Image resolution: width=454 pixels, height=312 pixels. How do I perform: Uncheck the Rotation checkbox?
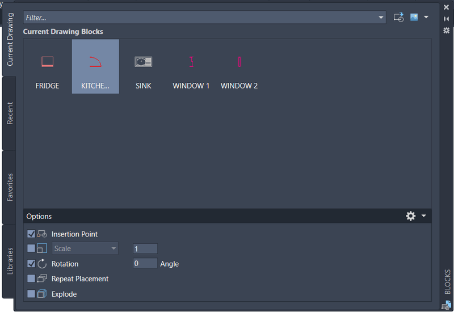click(x=31, y=264)
